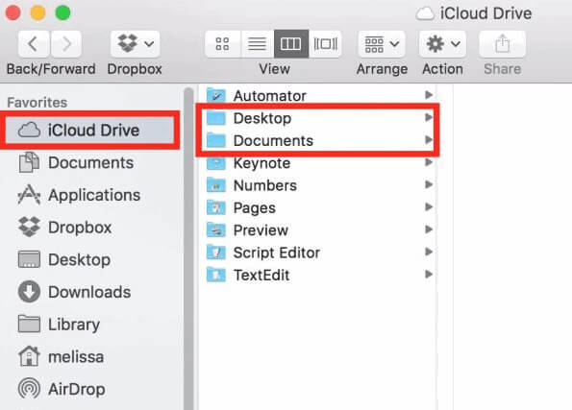This screenshot has width=572, height=410.
Task: Click the Downloads arrow icon in sidebar
Action: coord(29,292)
